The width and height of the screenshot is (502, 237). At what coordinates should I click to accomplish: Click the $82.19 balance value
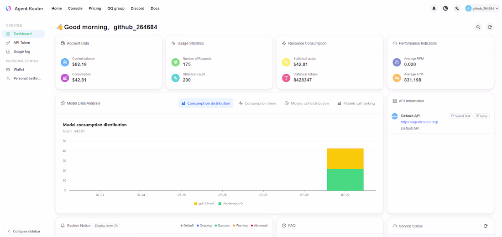point(79,65)
